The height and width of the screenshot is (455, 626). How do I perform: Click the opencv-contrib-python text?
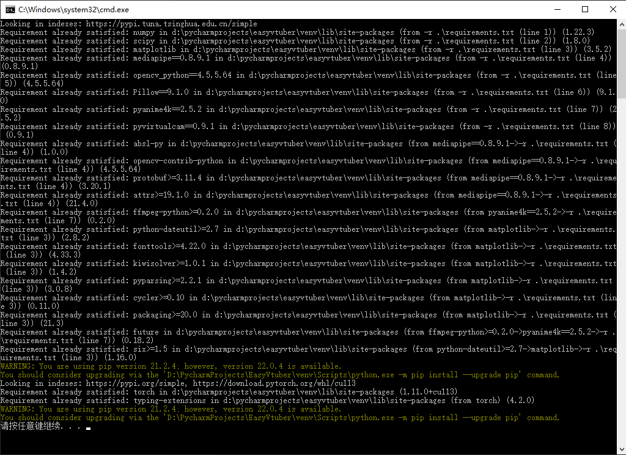coord(178,161)
